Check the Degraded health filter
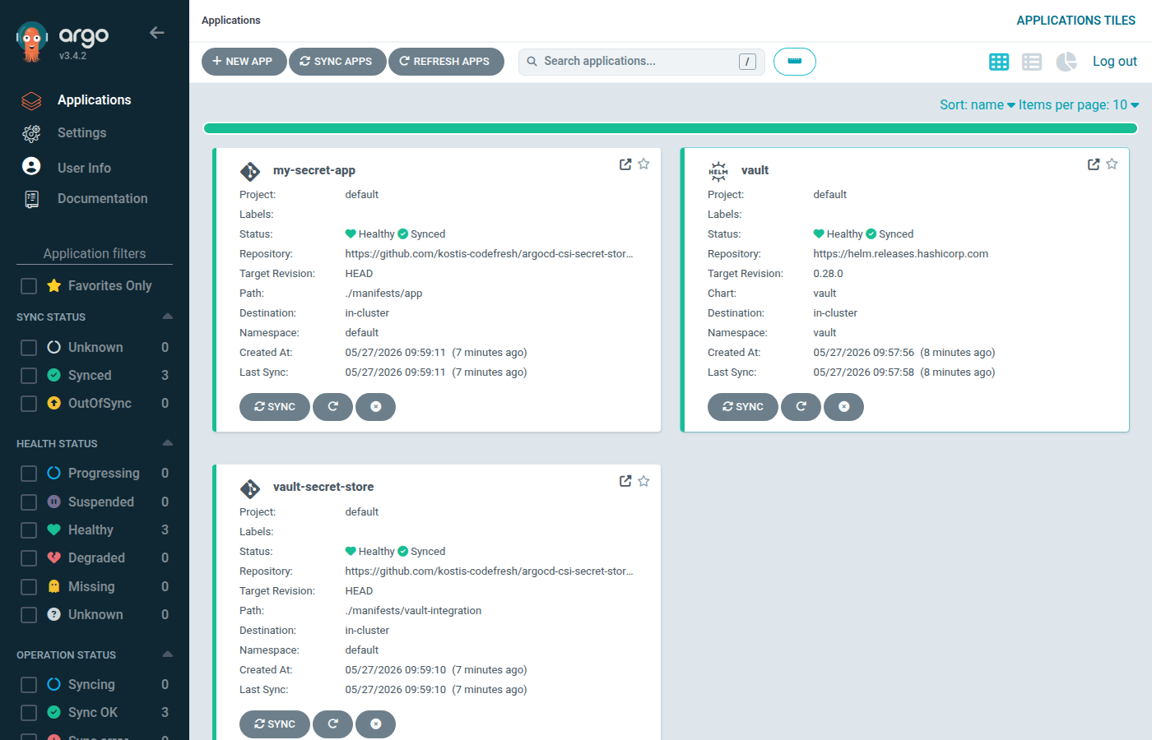The image size is (1152, 740). [x=29, y=558]
